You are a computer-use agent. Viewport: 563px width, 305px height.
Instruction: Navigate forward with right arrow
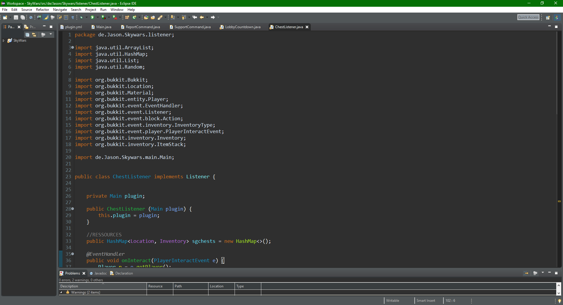click(213, 18)
